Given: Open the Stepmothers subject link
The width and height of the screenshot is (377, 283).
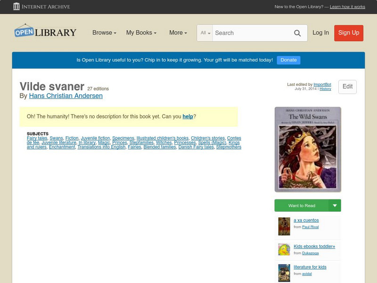Looking at the screenshot, I should point(229,147).
